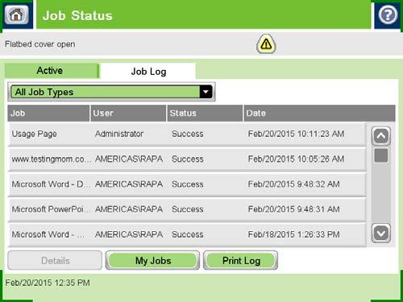Open the All Job Types dropdown arrow
403x302 pixels.
[x=206, y=92]
